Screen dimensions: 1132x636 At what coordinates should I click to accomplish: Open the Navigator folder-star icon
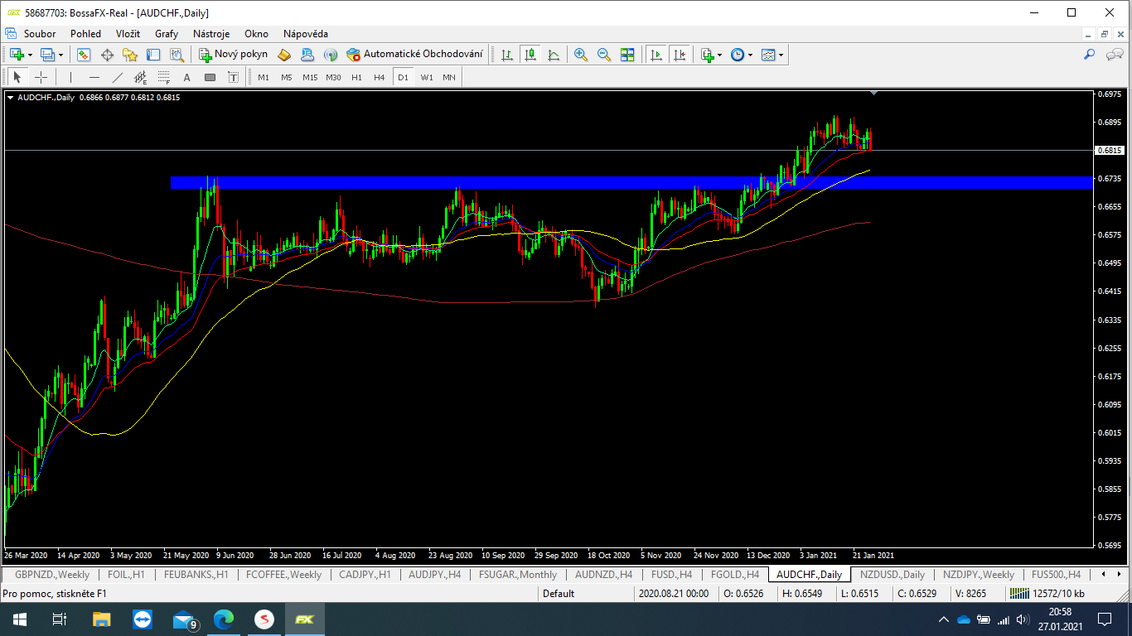pos(130,55)
